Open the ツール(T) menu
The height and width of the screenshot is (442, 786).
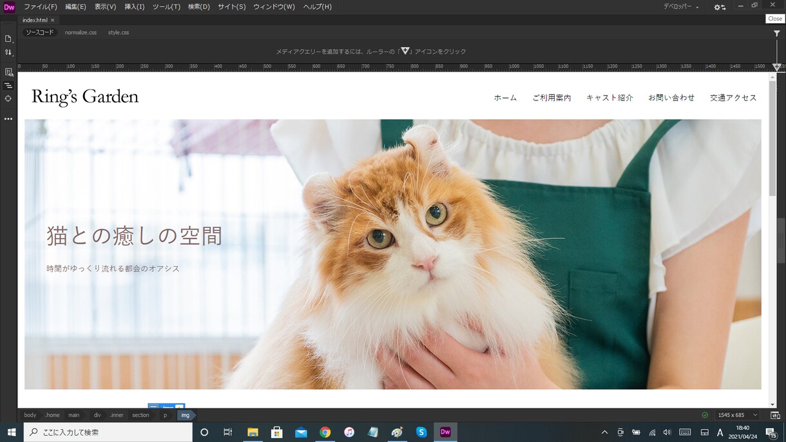pyautogui.click(x=166, y=6)
